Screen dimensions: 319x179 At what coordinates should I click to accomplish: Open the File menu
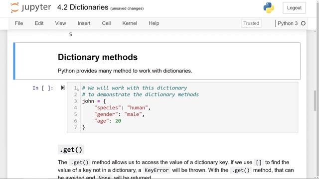[x=19, y=23]
